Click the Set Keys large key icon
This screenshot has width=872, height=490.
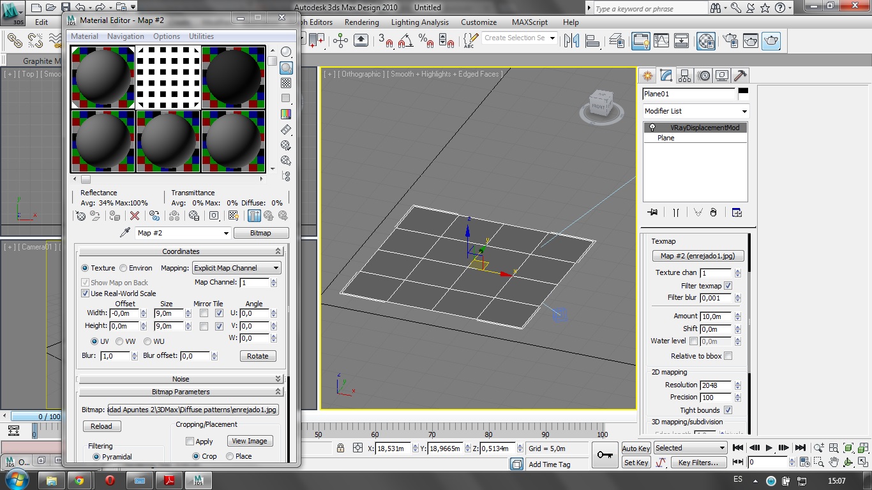605,455
